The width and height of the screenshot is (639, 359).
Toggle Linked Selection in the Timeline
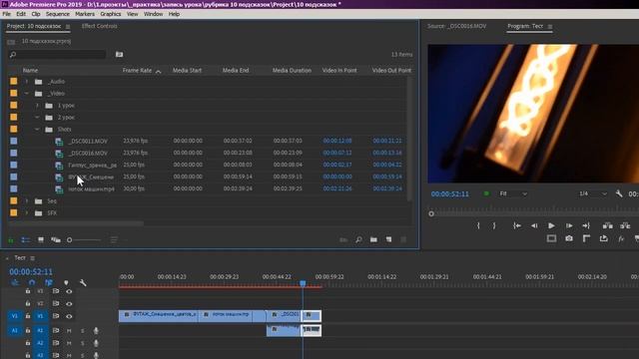click(x=49, y=282)
